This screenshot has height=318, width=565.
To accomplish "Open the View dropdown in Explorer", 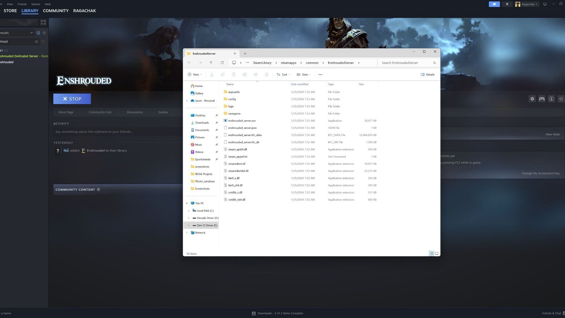I will pos(304,74).
